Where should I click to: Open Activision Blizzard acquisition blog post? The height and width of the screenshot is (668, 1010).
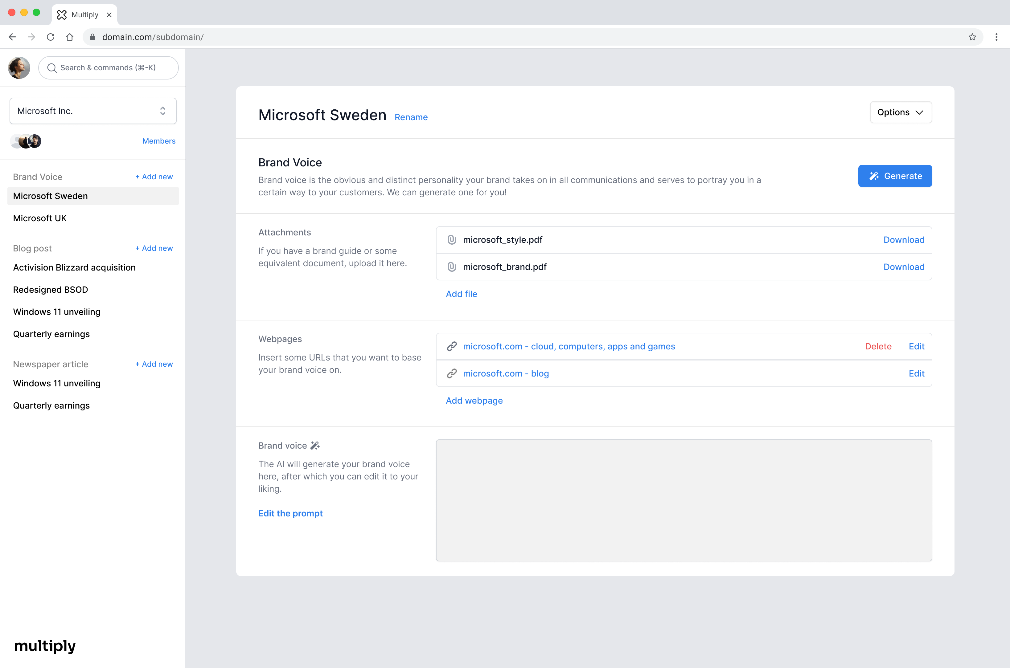(x=75, y=267)
